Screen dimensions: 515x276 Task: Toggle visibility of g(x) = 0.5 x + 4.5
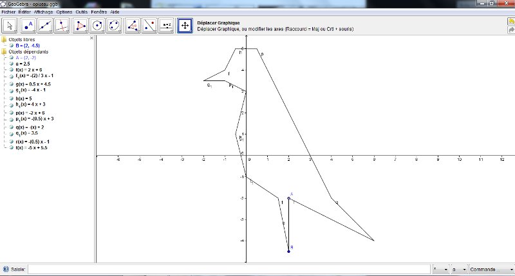(x=12, y=84)
